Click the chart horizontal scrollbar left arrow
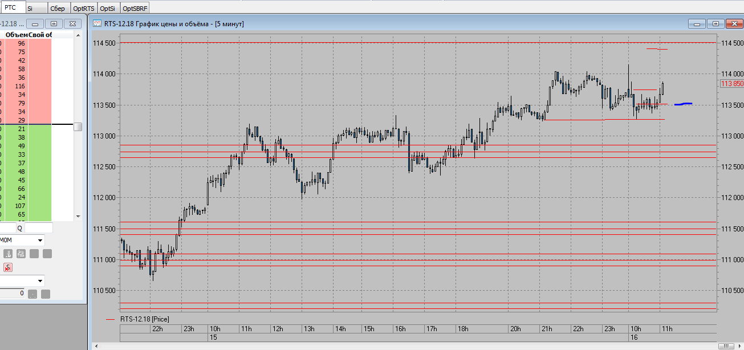The image size is (744, 350). (x=95, y=346)
